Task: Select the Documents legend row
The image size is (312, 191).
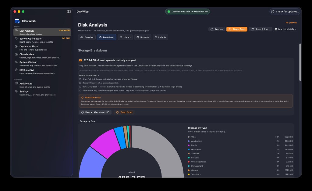Action: point(240,149)
